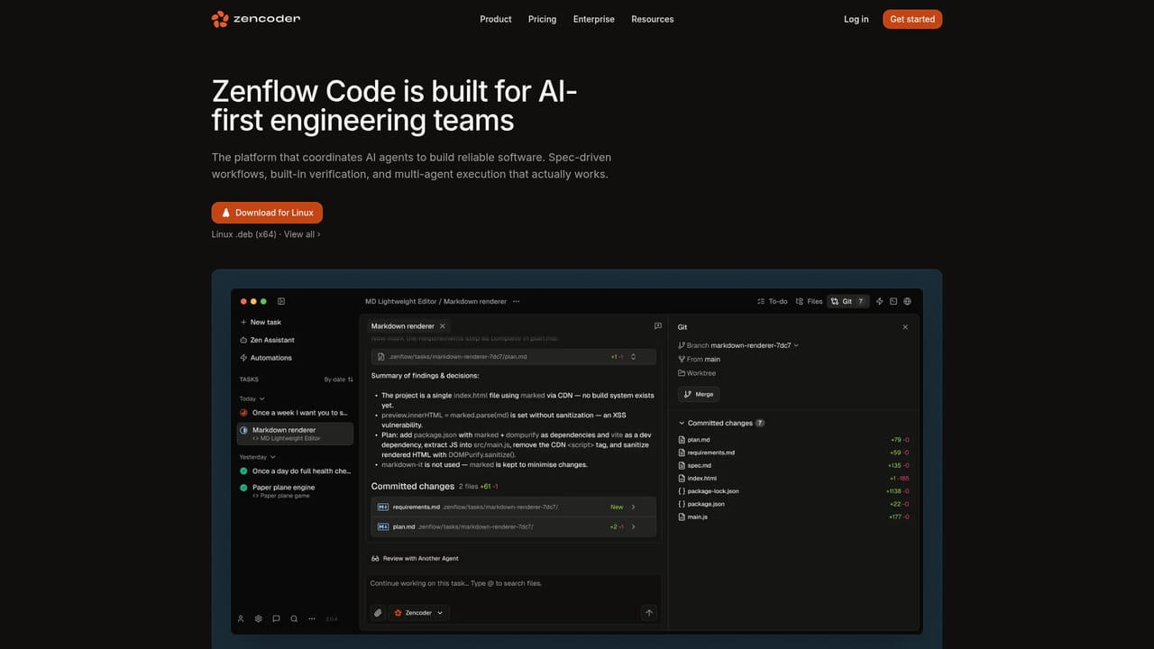The height and width of the screenshot is (649, 1154).
Task: Open Automations in sidebar
Action: tap(265, 358)
